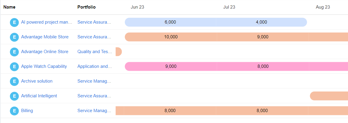348x123 pixels.
Task: Open Application and... portfolio link
Action: [94, 66]
